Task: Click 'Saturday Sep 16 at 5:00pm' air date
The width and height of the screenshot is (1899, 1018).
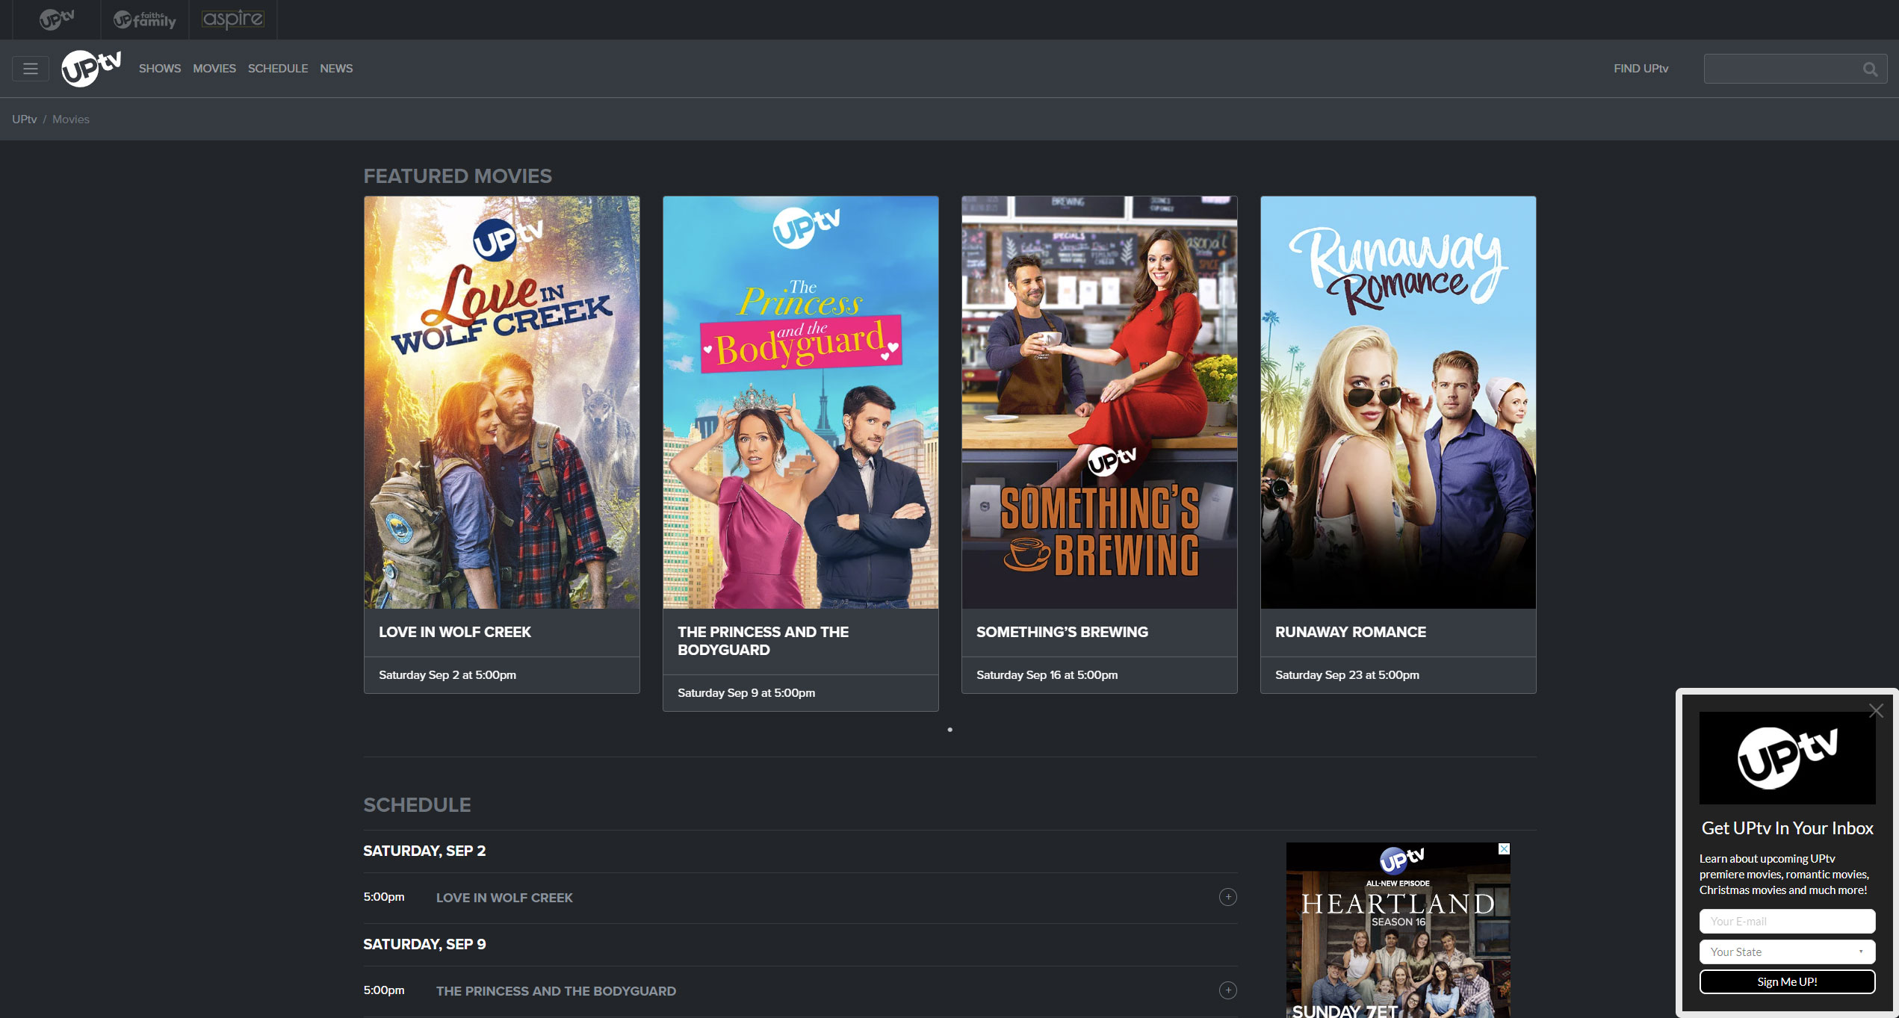Action: 1047,675
